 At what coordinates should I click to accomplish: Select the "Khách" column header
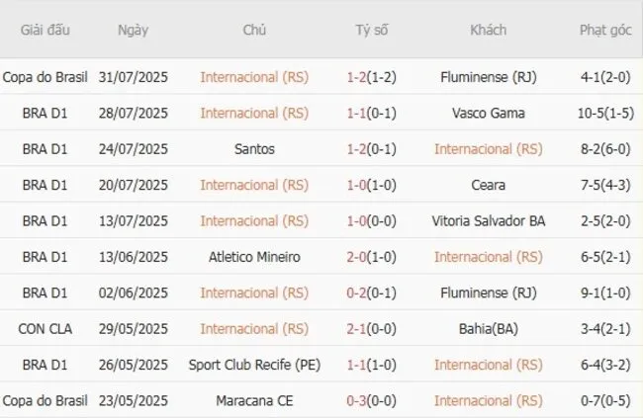pyautogui.click(x=488, y=30)
